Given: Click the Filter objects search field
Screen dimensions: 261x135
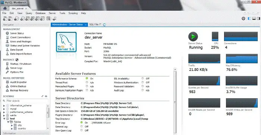Looking at the screenshot, I should pos(27,101).
